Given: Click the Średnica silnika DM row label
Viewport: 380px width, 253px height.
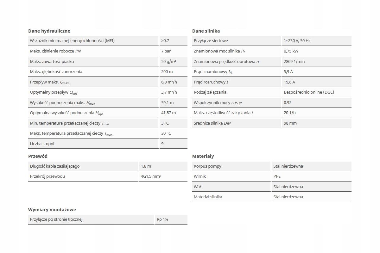Looking at the screenshot, I should tap(212, 123).
